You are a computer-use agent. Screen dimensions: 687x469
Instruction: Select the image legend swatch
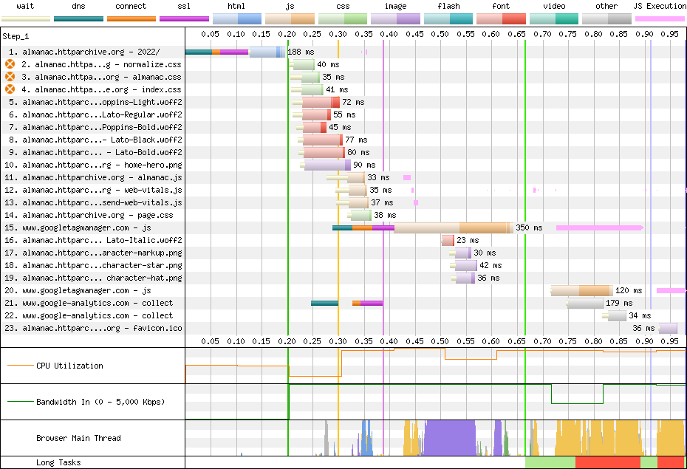395,18
